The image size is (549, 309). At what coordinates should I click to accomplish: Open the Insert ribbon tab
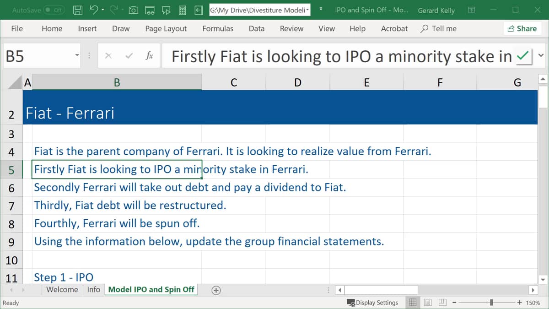click(x=87, y=28)
